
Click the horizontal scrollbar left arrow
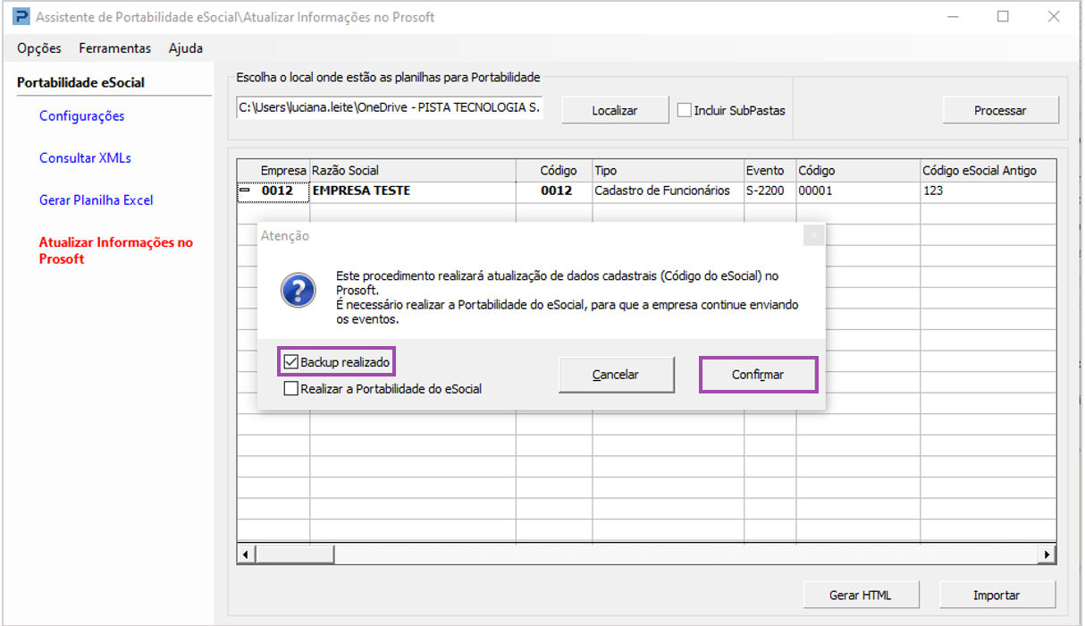click(247, 555)
